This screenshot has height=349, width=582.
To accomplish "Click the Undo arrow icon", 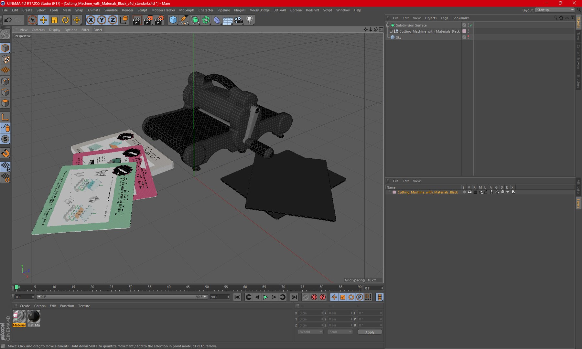I will (x=8, y=20).
